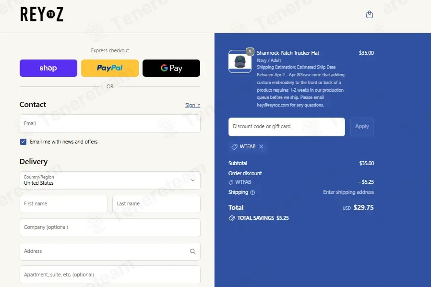Click the total savings tag icon
Image resolution: width=431 pixels, height=287 pixels.
tap(232, 218)
